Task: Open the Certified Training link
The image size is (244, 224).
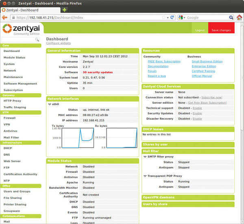Action: coord(203,71)
